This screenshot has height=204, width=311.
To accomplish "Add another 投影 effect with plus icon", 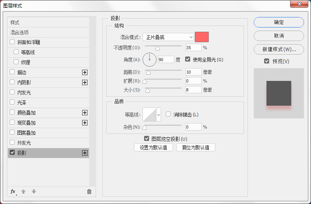I will click(x=85, y=153).
